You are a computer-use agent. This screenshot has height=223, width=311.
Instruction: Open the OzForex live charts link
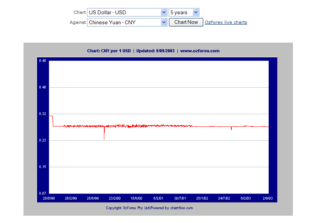coord(226,22)
